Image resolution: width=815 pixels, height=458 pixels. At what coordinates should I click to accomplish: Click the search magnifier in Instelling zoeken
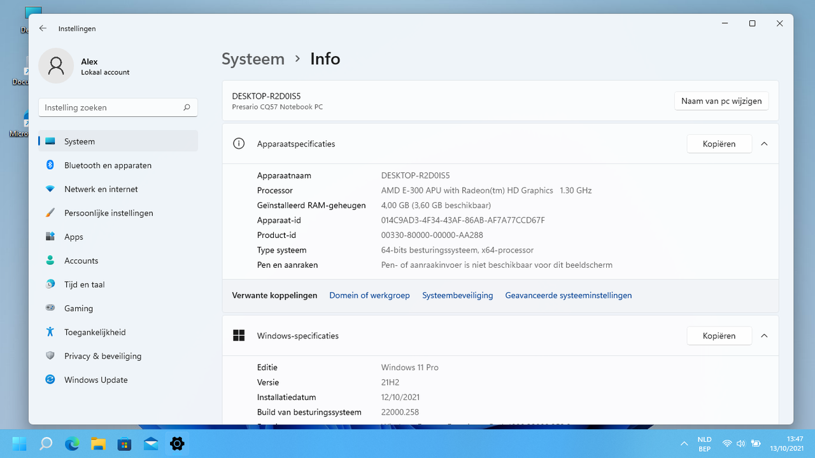187,108
